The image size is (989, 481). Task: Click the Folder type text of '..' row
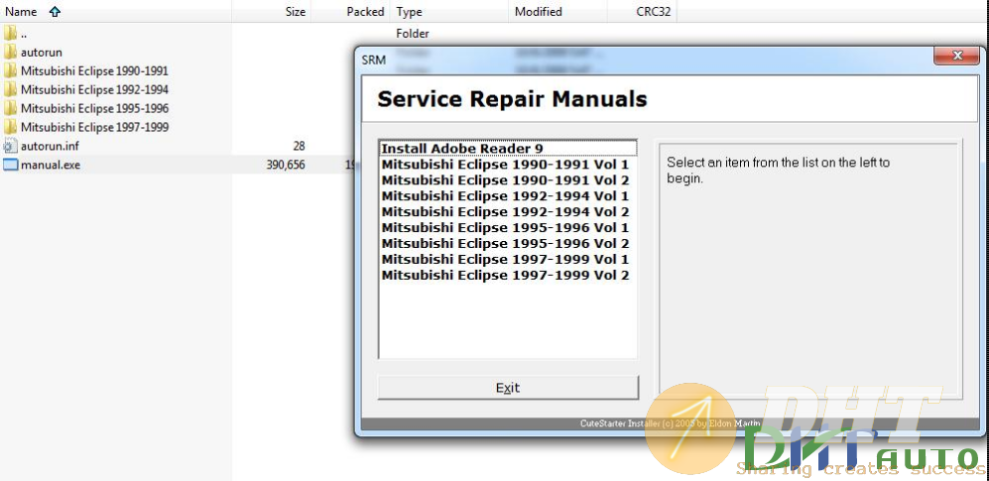pos(413,34)
